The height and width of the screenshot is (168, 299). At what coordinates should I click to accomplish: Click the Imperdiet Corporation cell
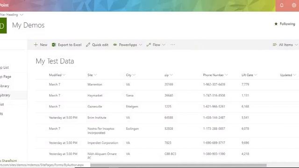(x=103, y=143)
